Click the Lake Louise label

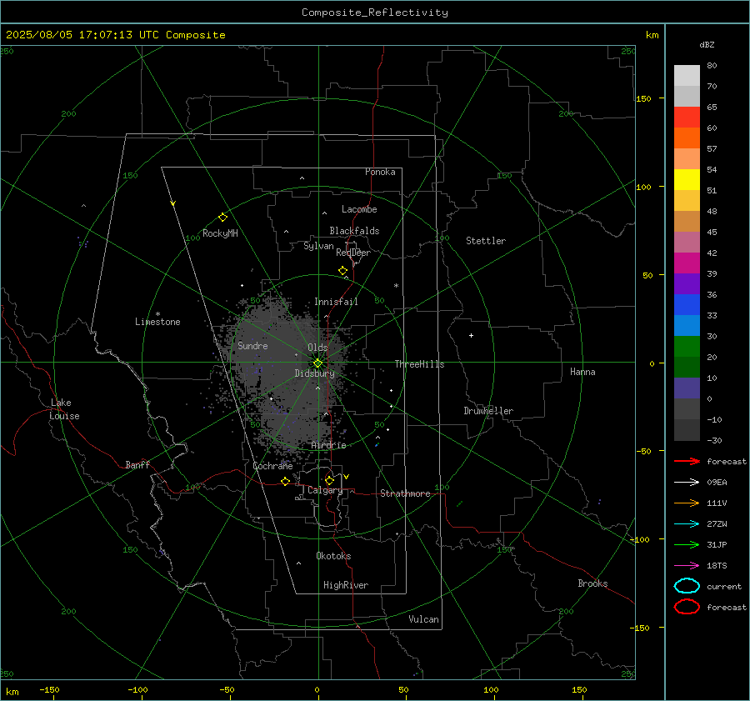tap(64, 409)
